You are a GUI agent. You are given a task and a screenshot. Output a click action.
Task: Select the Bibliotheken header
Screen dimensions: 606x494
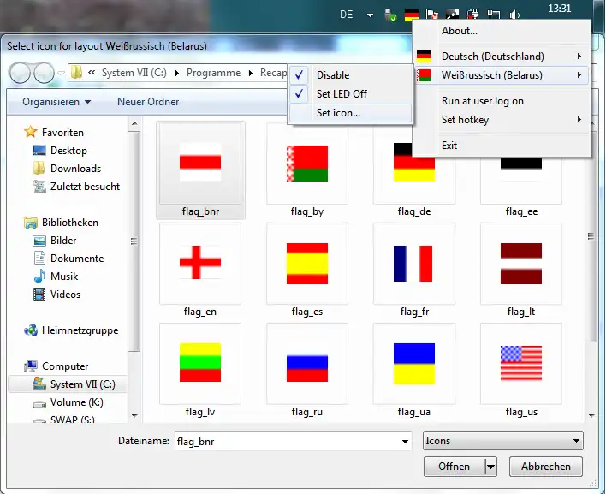61,223
